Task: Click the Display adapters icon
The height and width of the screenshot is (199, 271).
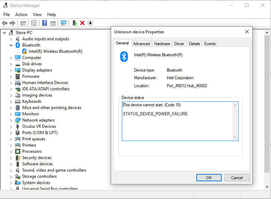Action: pos(18,70)
